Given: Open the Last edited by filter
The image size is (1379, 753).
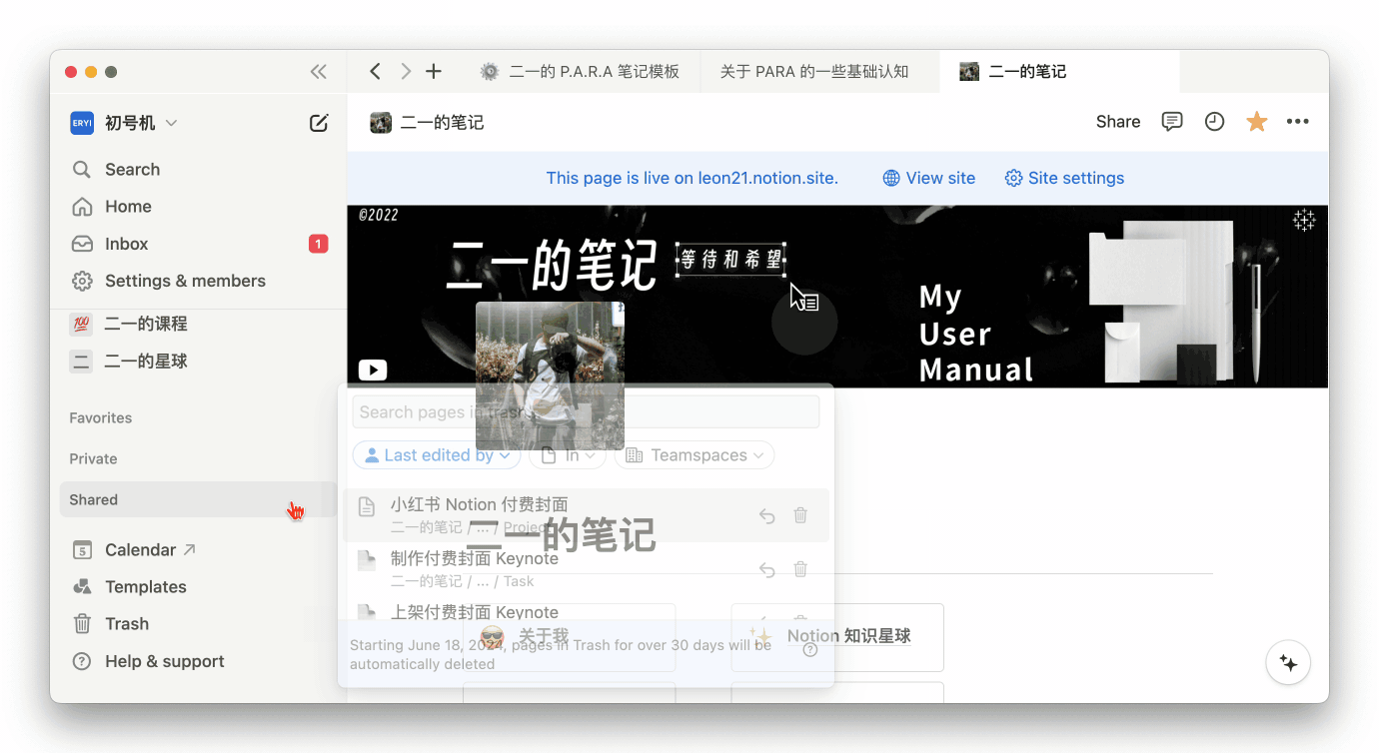Looking at the screenshot, I should 436,455.
